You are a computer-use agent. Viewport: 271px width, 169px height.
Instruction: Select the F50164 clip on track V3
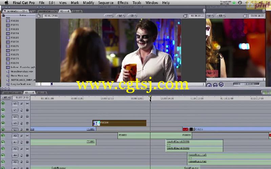coord(120,123)
